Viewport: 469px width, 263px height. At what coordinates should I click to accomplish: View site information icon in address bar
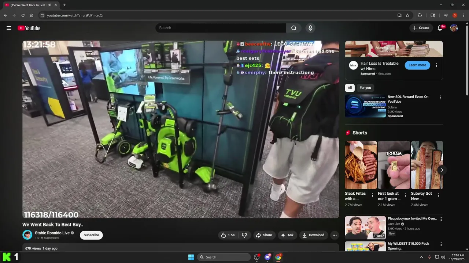[x=42, y=15]
